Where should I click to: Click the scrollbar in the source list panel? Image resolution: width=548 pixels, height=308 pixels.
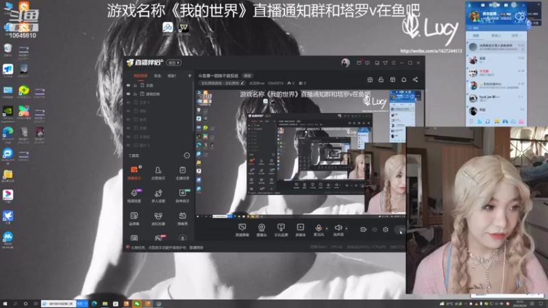[193, 107]
